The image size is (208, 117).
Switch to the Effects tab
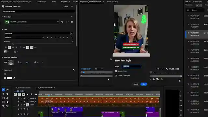pos(54,2)
